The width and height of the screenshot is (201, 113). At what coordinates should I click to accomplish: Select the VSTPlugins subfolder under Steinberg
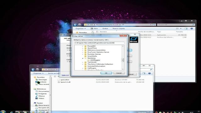coord(95,60)
